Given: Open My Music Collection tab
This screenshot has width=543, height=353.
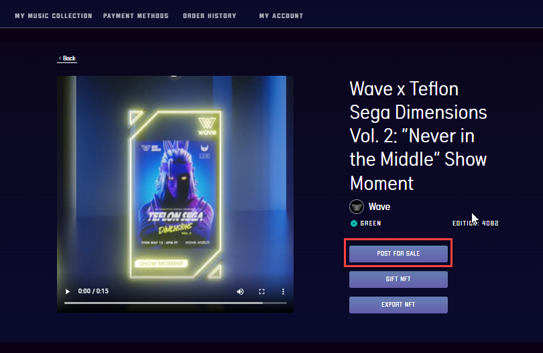Looking at the screenshot, I should click(54, 16).
